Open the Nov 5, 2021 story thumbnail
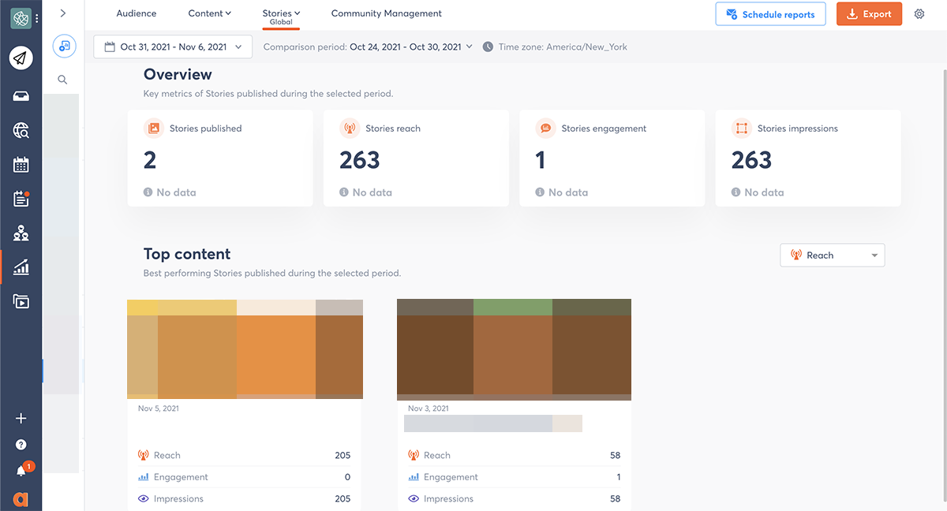 (245, 349)
